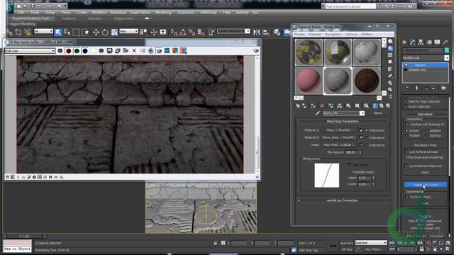Switch to the Freeform ribbon tab
This screenshot has height=255, width=454.
tap(69, 18)
